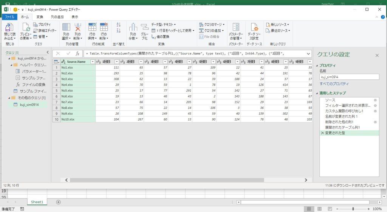Viewport: 387px width, 212px height.
Task: Click the Group By (グループ化) icon
Action: tap(144, 27)
